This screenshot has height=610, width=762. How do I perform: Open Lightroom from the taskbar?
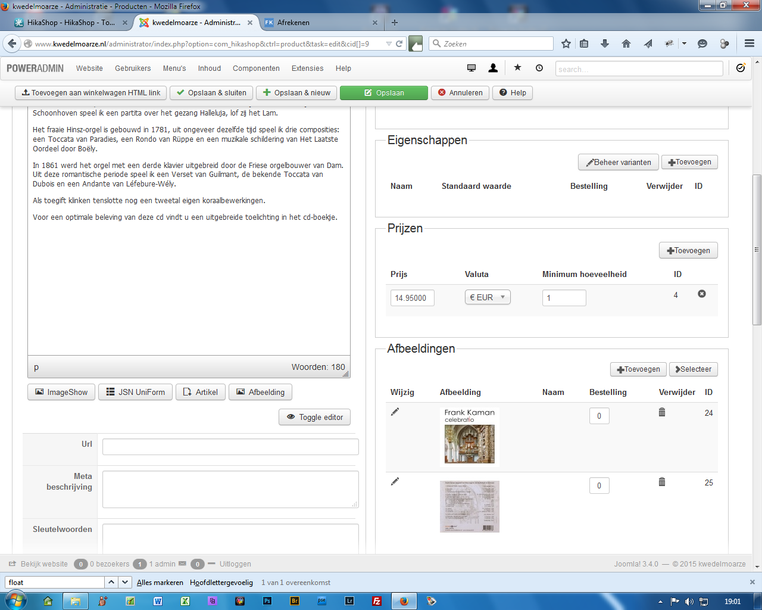pyautogui.click(x=349, y=601)
